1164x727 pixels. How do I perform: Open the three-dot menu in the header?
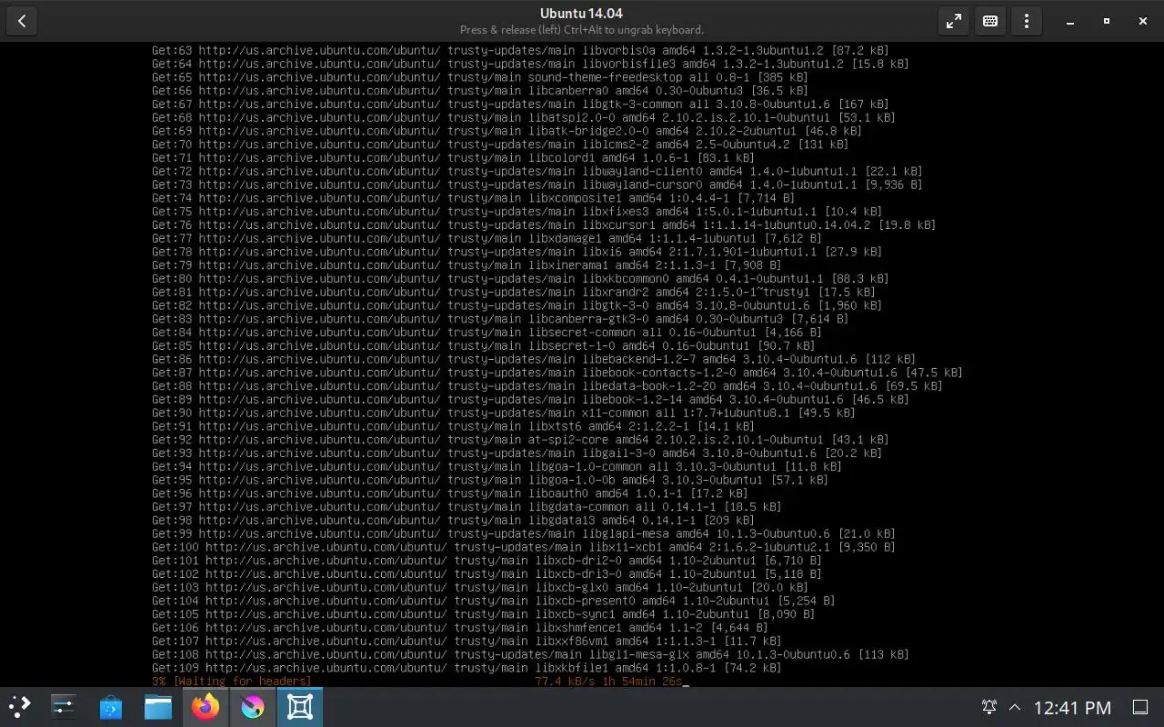pos(1027,21)
